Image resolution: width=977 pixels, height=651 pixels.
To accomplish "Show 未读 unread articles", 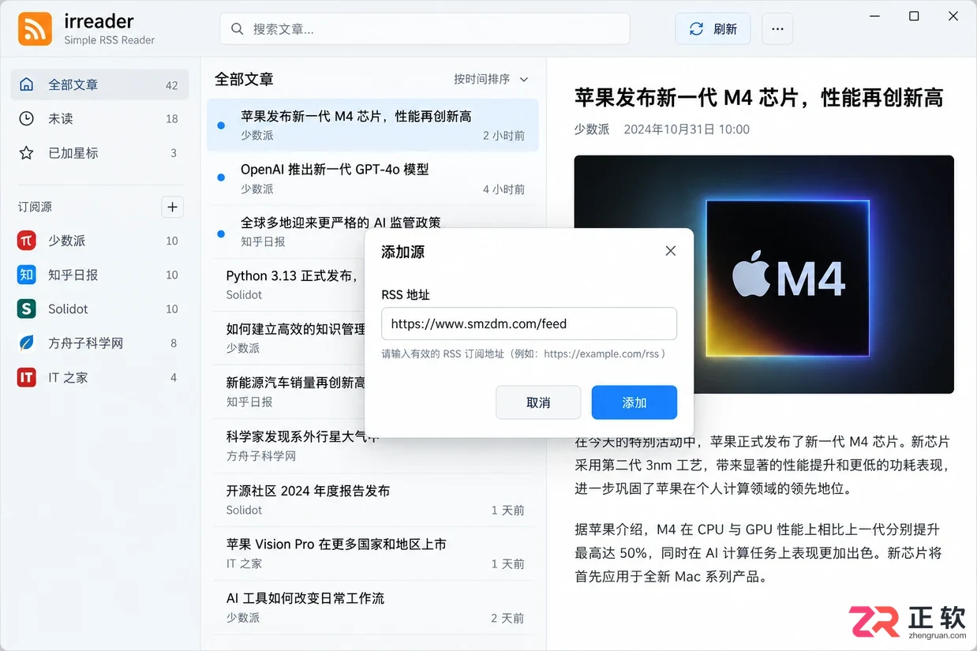I will click(99, 118).
